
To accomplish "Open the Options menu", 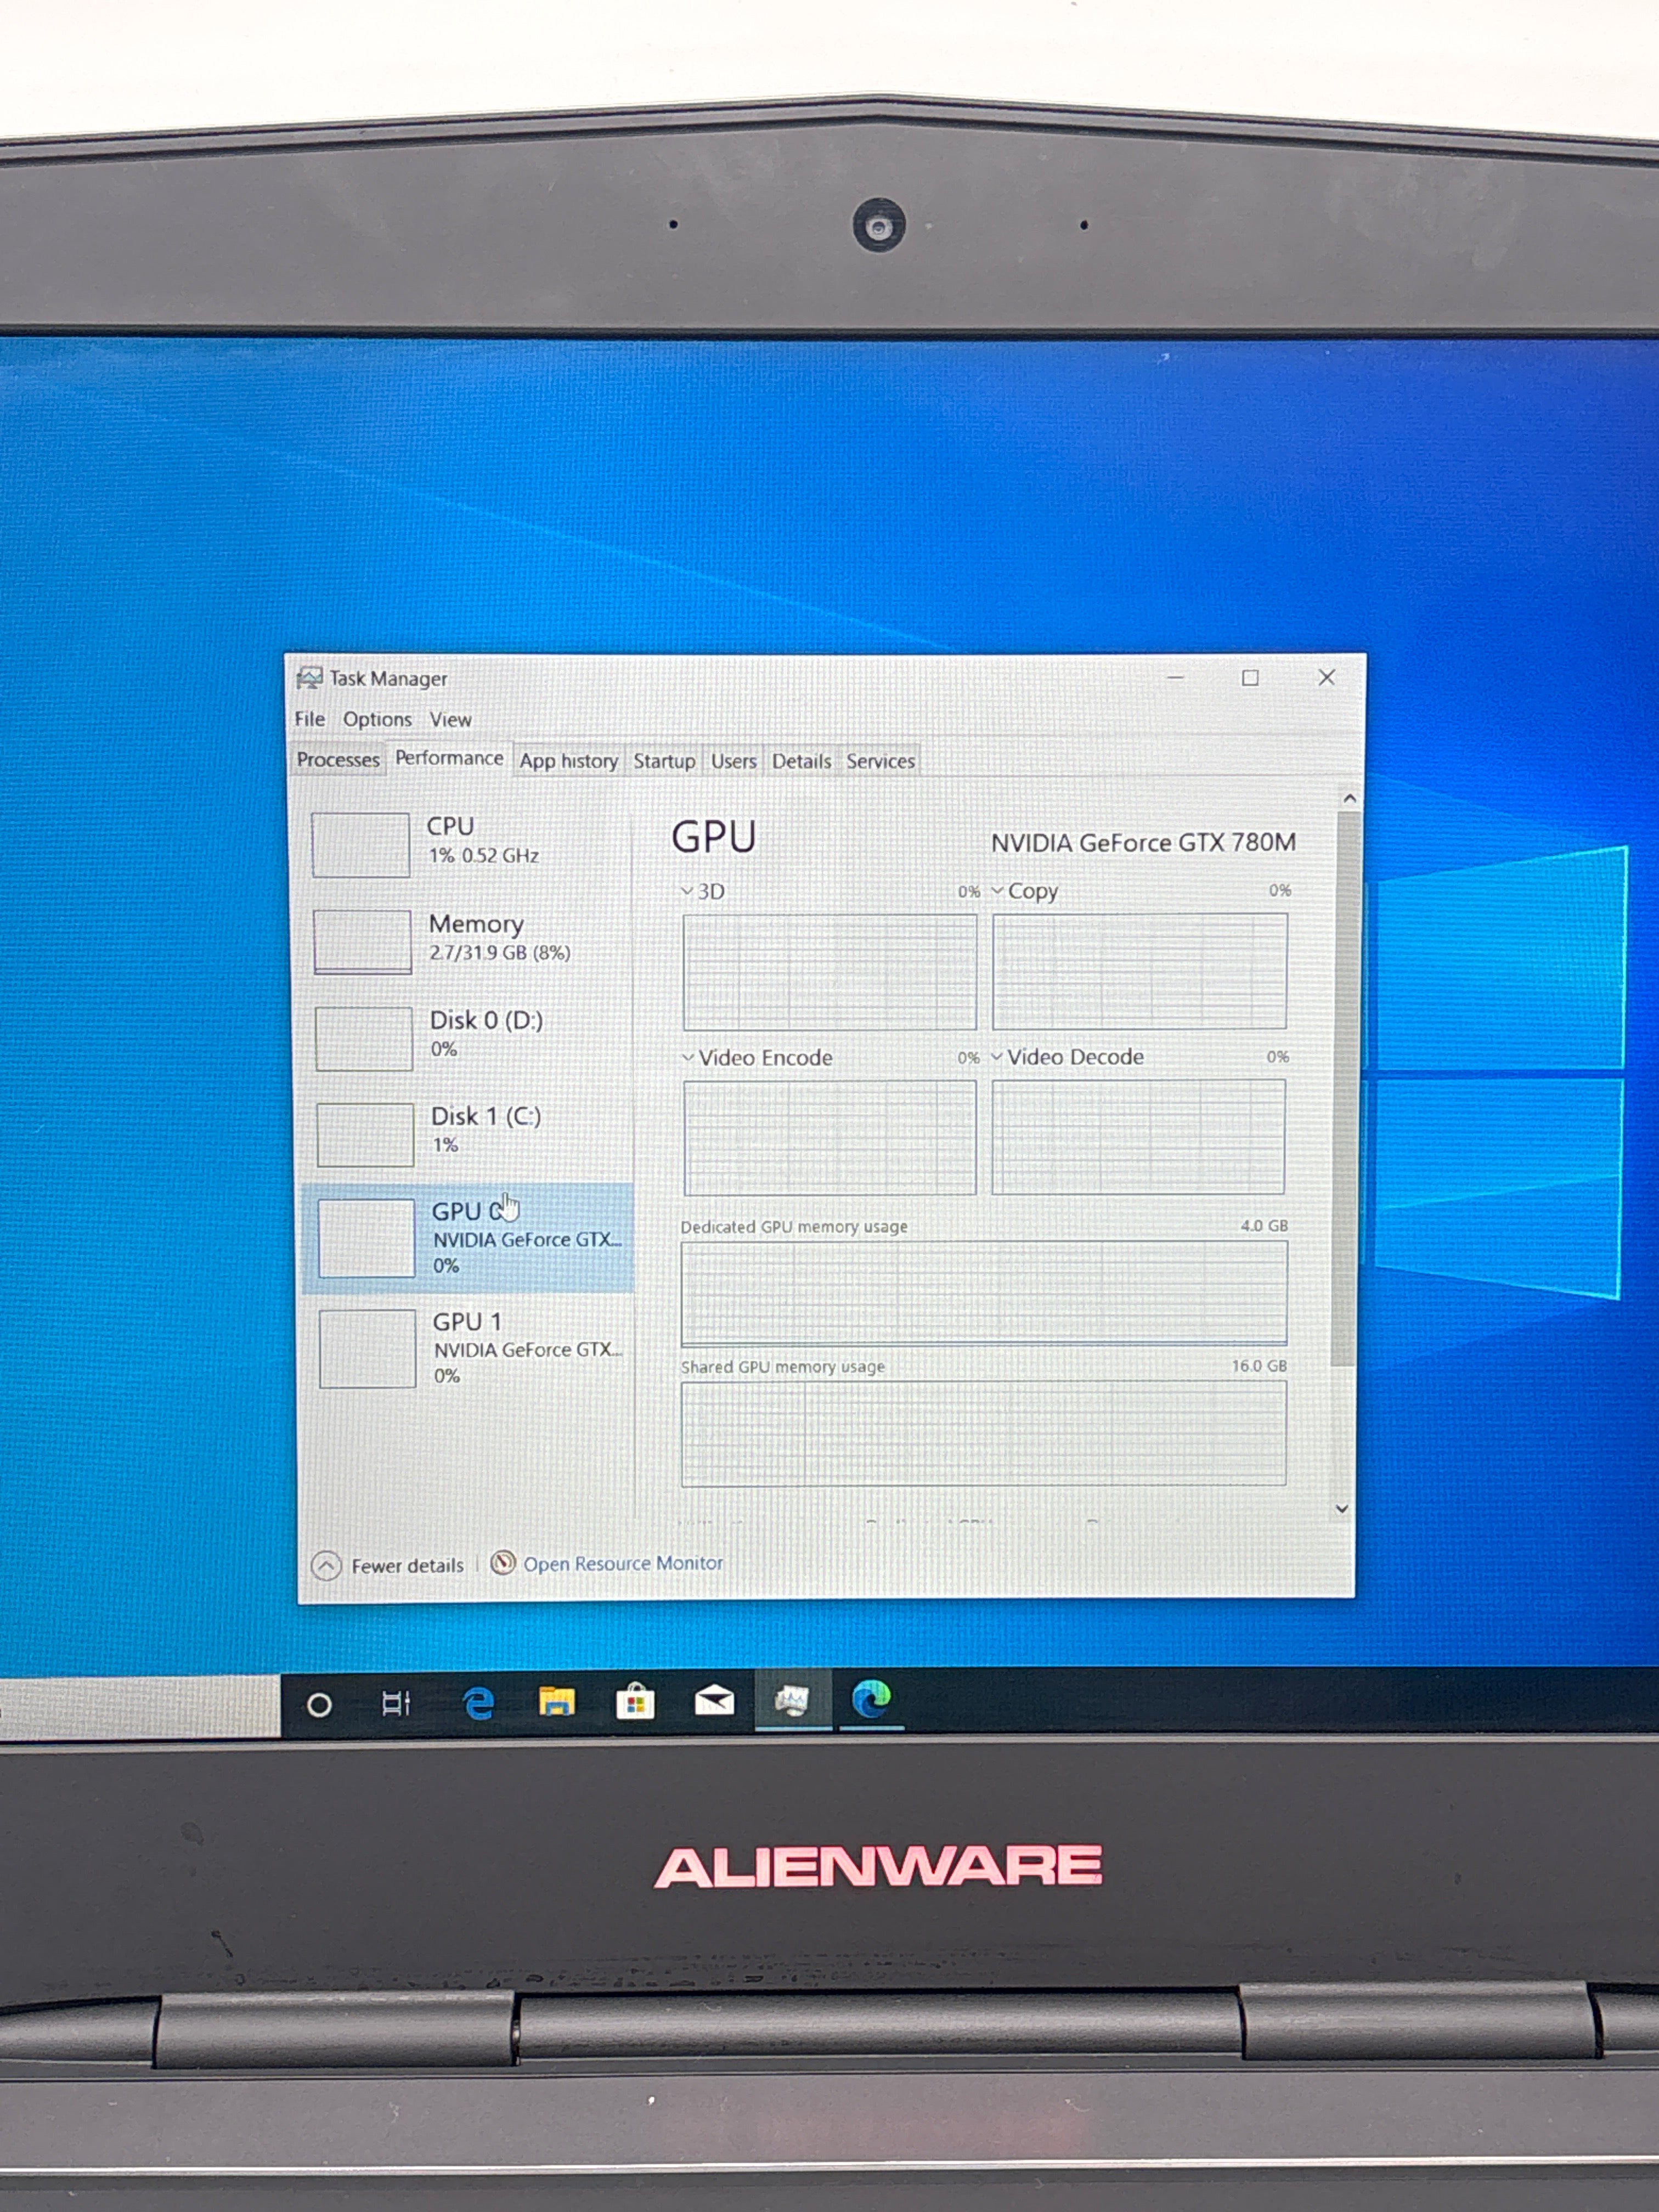I will click(x=377, y=719).
